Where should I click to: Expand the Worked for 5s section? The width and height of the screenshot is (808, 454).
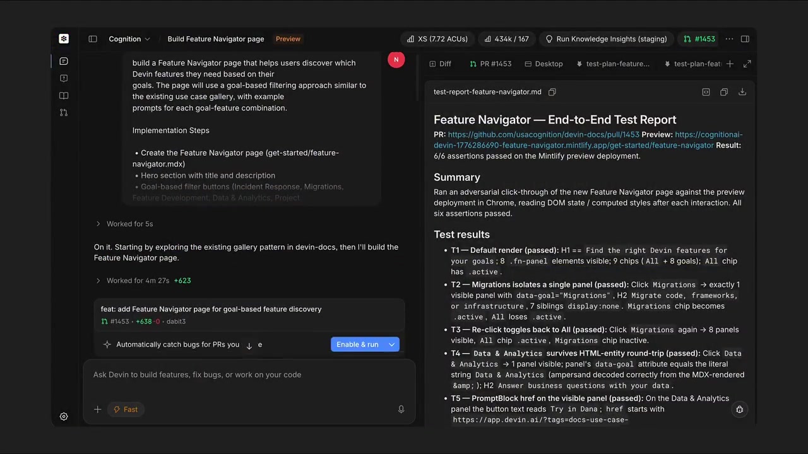124,224
